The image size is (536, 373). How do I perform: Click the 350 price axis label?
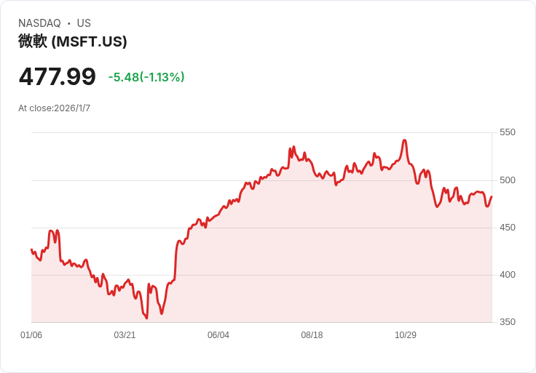click(507, 322)
